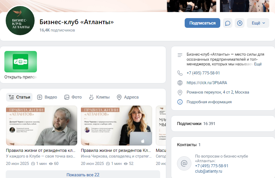
Task: Click the description lines icon
Action: [180, 55]
